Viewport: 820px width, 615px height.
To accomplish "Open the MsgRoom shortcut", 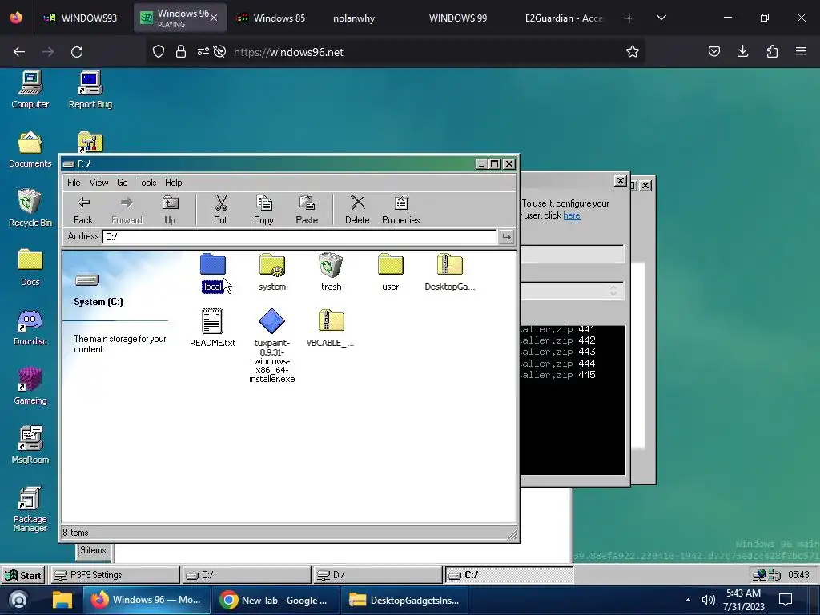I will 30,445.
